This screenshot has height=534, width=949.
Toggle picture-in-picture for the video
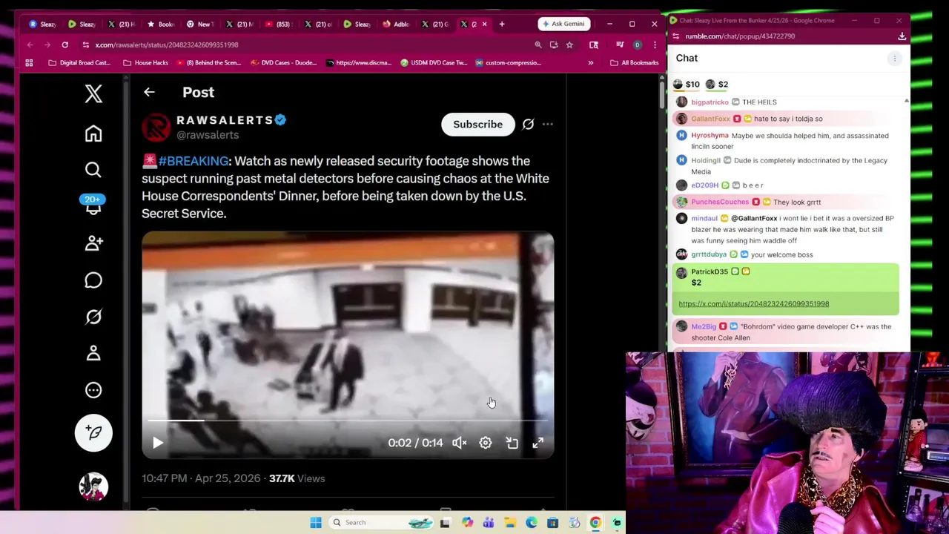click(x=512, y=443)
